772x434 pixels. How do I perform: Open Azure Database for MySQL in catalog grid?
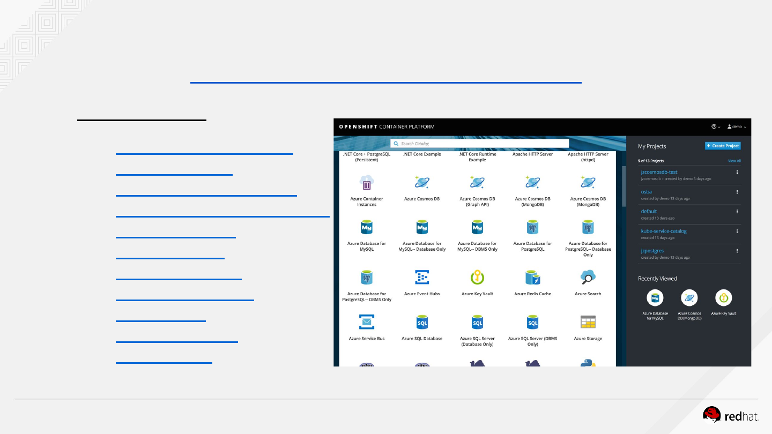(x=367, y=227)
